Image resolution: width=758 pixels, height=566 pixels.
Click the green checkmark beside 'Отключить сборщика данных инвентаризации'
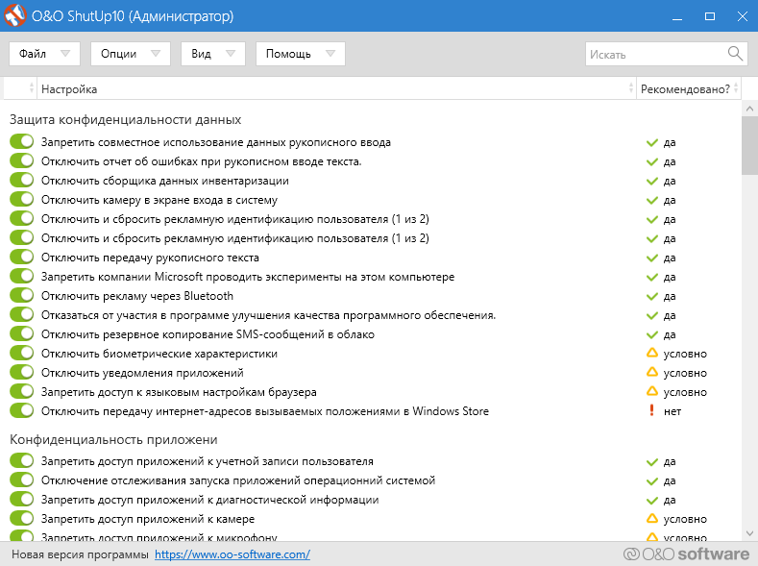point(652,181)
